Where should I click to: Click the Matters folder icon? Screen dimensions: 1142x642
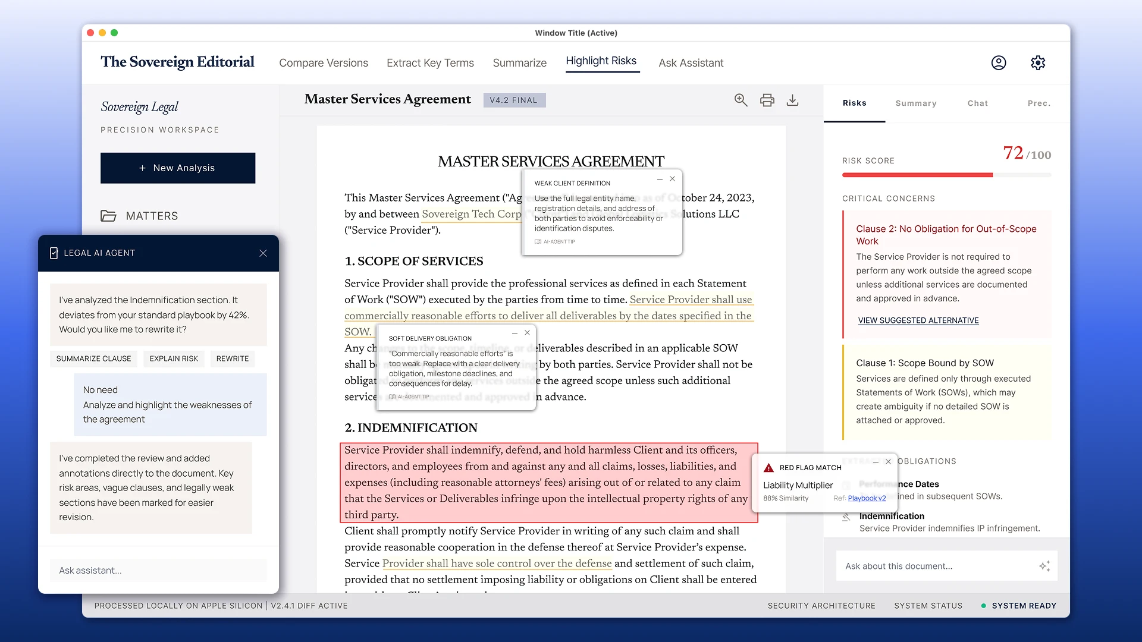tap(109, 216)
